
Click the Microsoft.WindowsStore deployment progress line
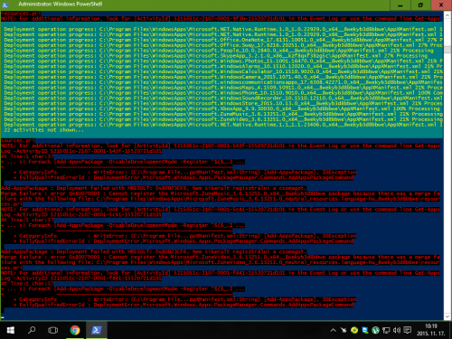pos(223,104)
